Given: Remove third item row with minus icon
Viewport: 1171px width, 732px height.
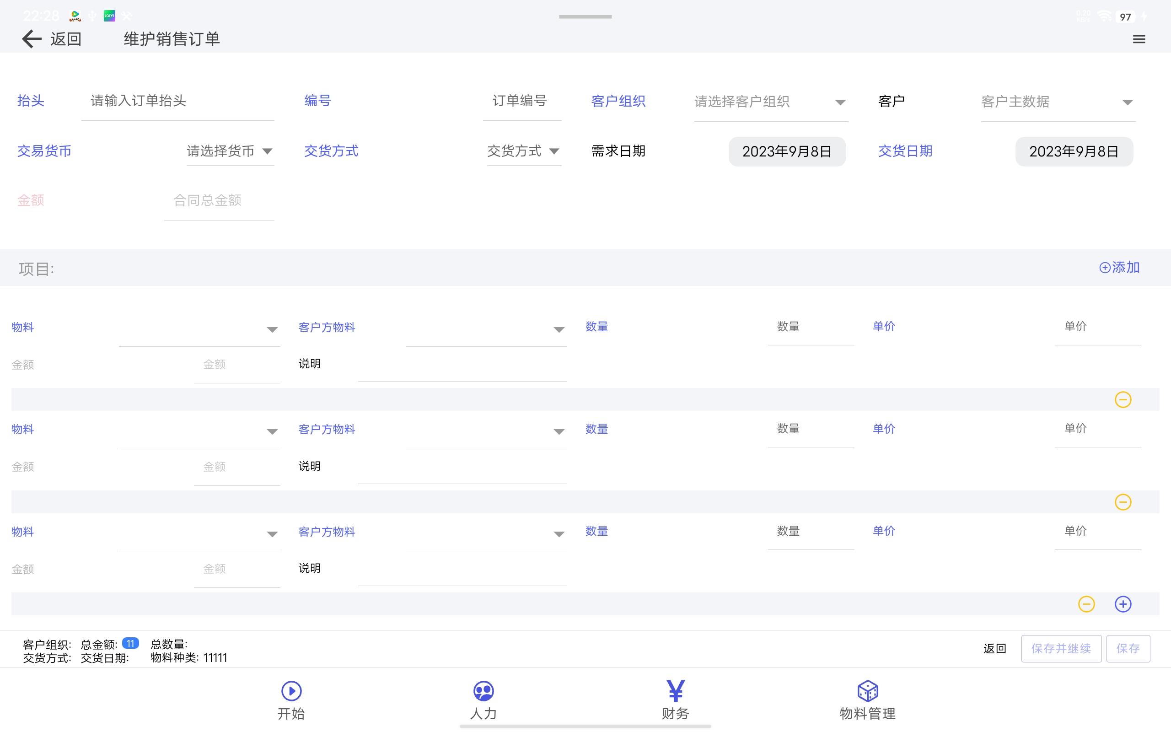Looking at the screenshot, I should coord(1086,604).
